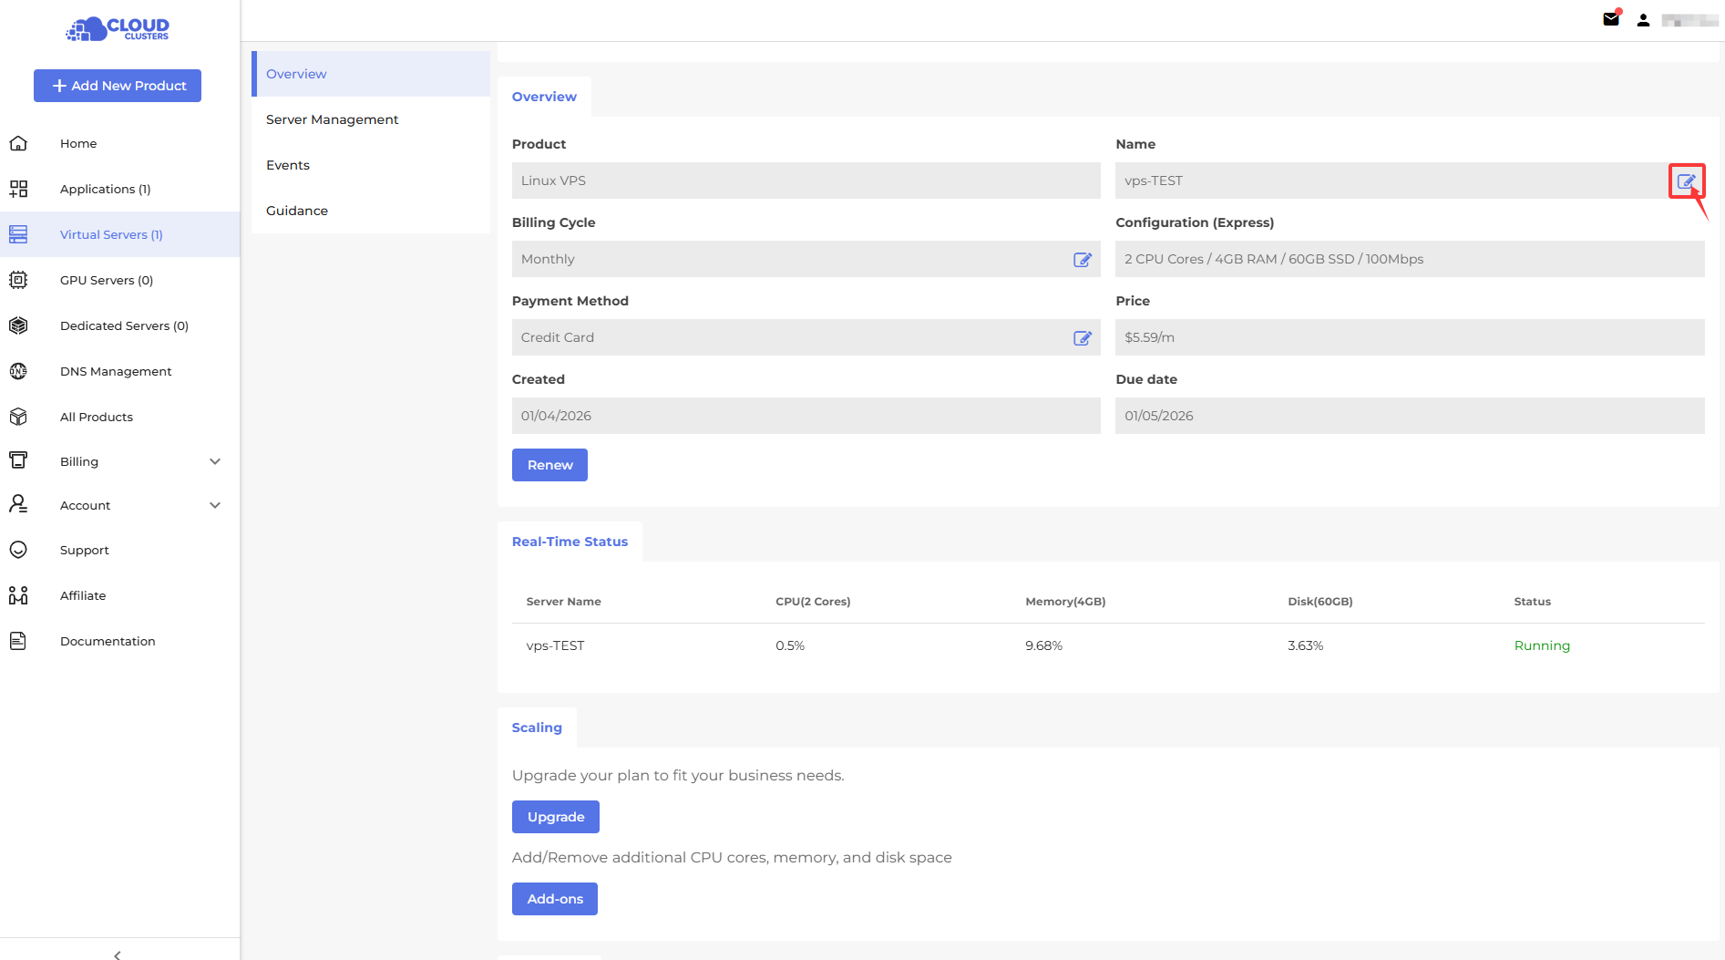Click the Documentation page icon
This screenshot has height=960, width=1725.
click(18, 641)
